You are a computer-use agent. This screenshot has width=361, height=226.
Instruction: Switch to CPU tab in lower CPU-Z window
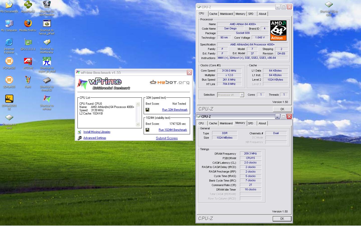tap(201, 123)
